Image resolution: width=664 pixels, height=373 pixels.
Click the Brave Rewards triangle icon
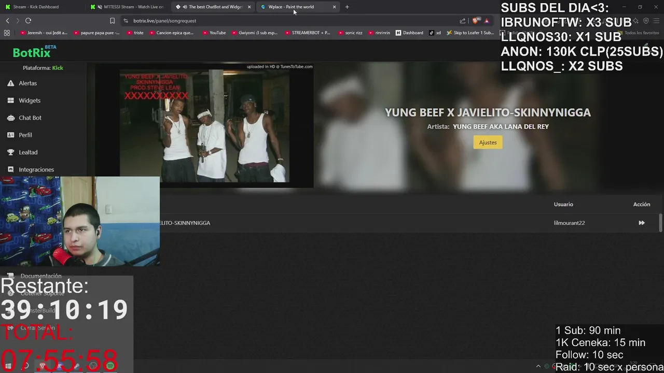[x=487, y=21]
